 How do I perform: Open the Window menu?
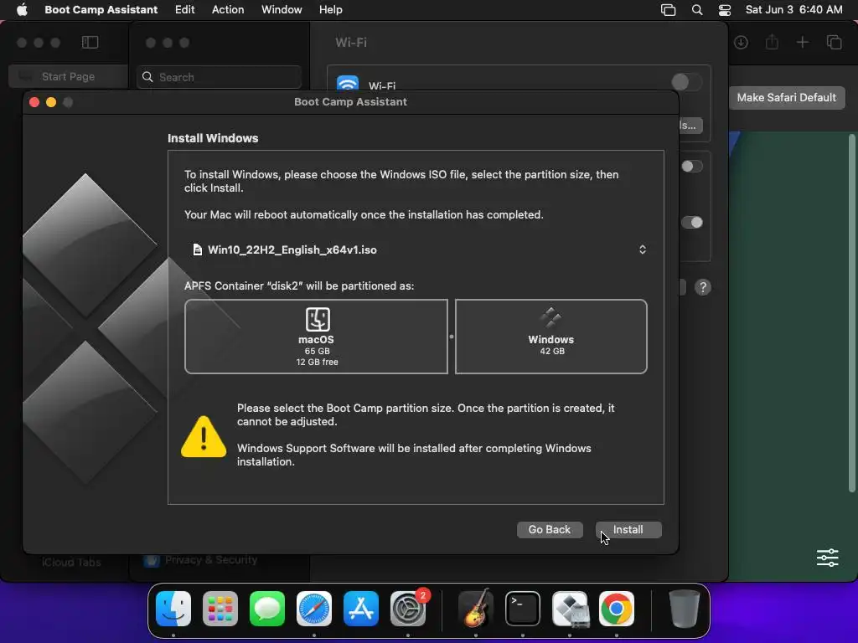282,10
